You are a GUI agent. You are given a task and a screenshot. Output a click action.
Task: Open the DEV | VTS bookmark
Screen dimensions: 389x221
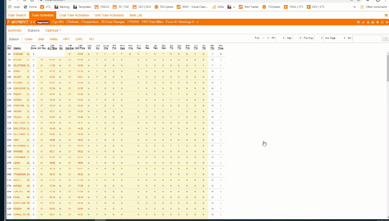pos(315,7)
